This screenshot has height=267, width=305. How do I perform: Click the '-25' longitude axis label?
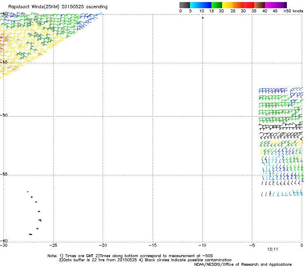[53, 245]
